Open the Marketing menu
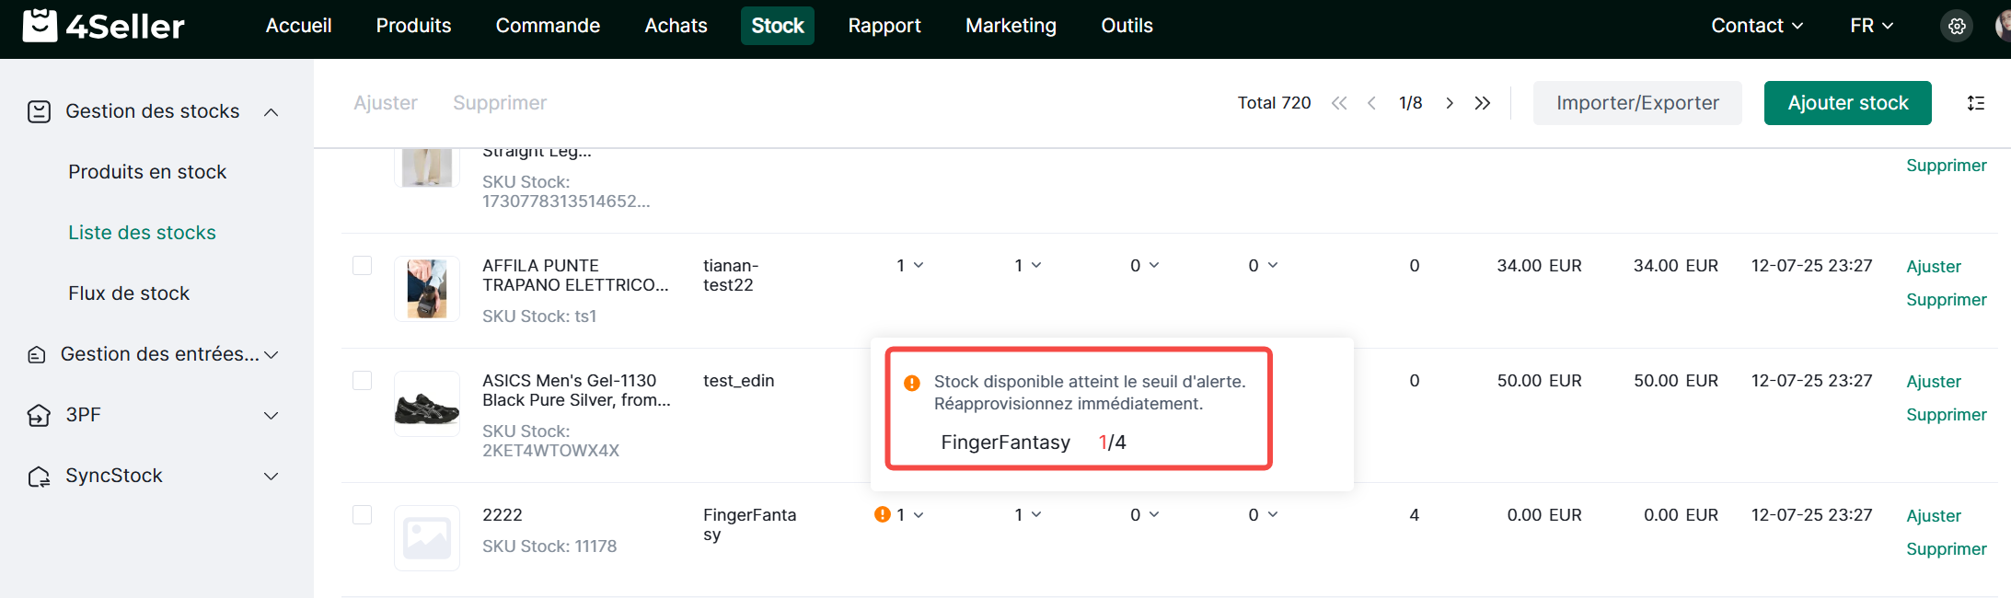The width and height of the screenshot is (2011, 598). pos(1011,26)
